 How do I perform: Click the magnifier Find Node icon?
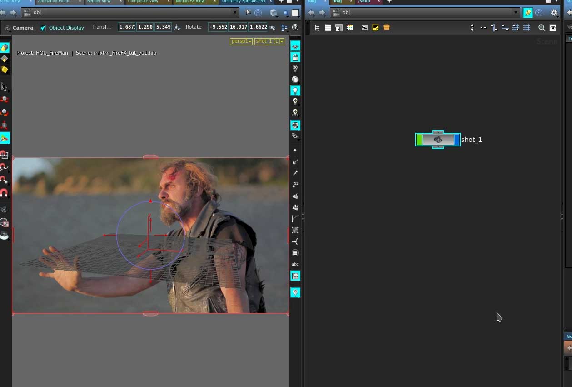tap(542, 28)
